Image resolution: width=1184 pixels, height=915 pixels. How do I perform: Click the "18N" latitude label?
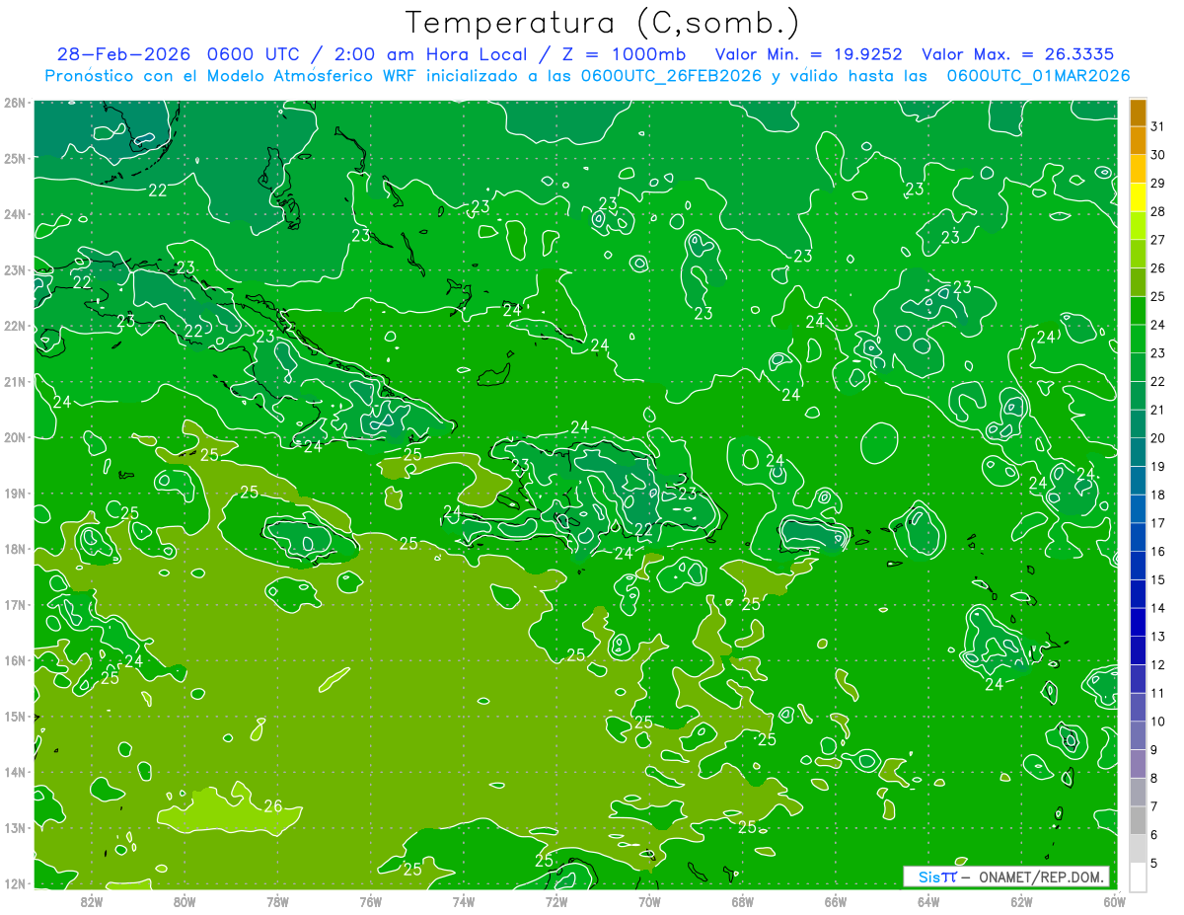pos(15,549)
